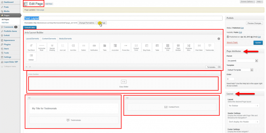Click the builder info icon
Screen dimensions: 266x133
[x=219, y=39]
